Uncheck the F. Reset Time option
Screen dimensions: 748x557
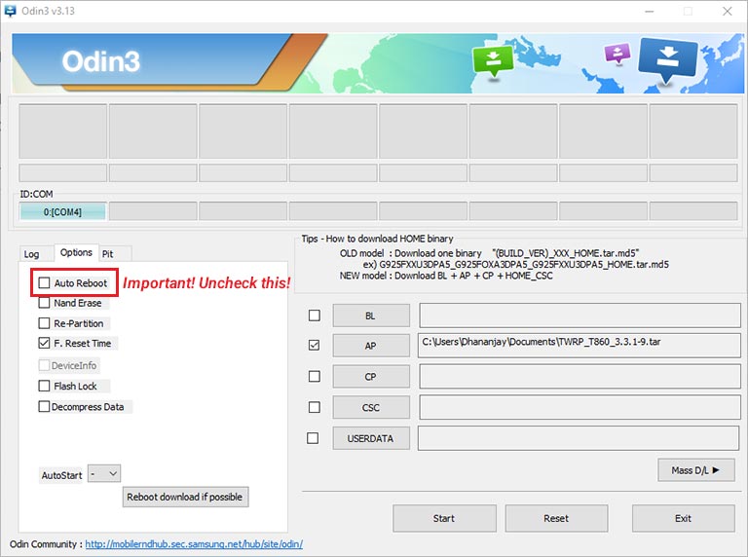(x=44, y=343)
